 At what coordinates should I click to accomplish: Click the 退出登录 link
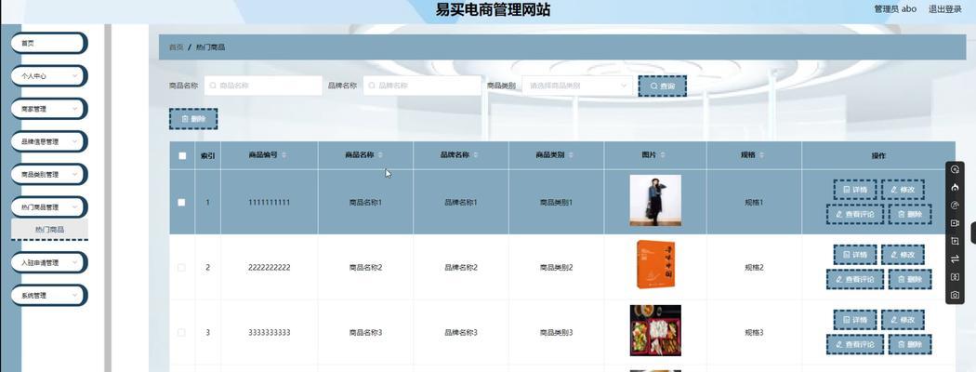tap(945, 8)
